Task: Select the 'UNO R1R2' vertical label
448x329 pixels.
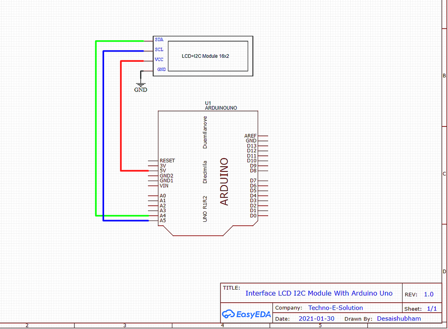Action: point(205,209)
